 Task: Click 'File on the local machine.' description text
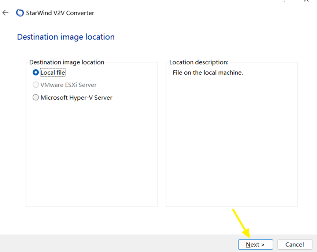click(208, 73)
